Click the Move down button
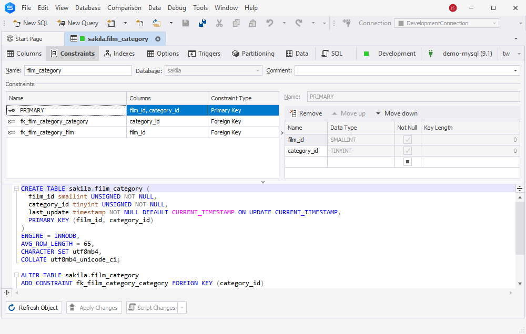 [x=397, y=113]
